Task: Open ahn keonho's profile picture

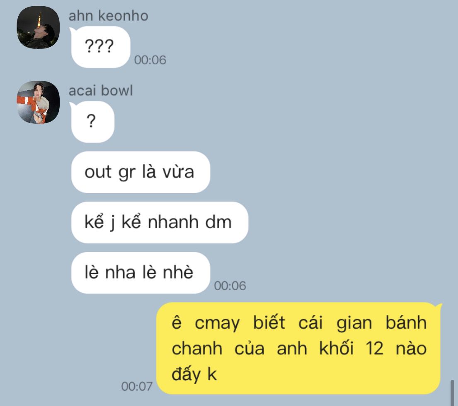Action: (38, 27)
